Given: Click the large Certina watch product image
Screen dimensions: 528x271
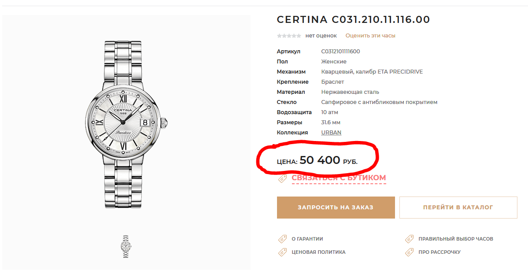Looking at the screenshot, I should click(126, 124).
